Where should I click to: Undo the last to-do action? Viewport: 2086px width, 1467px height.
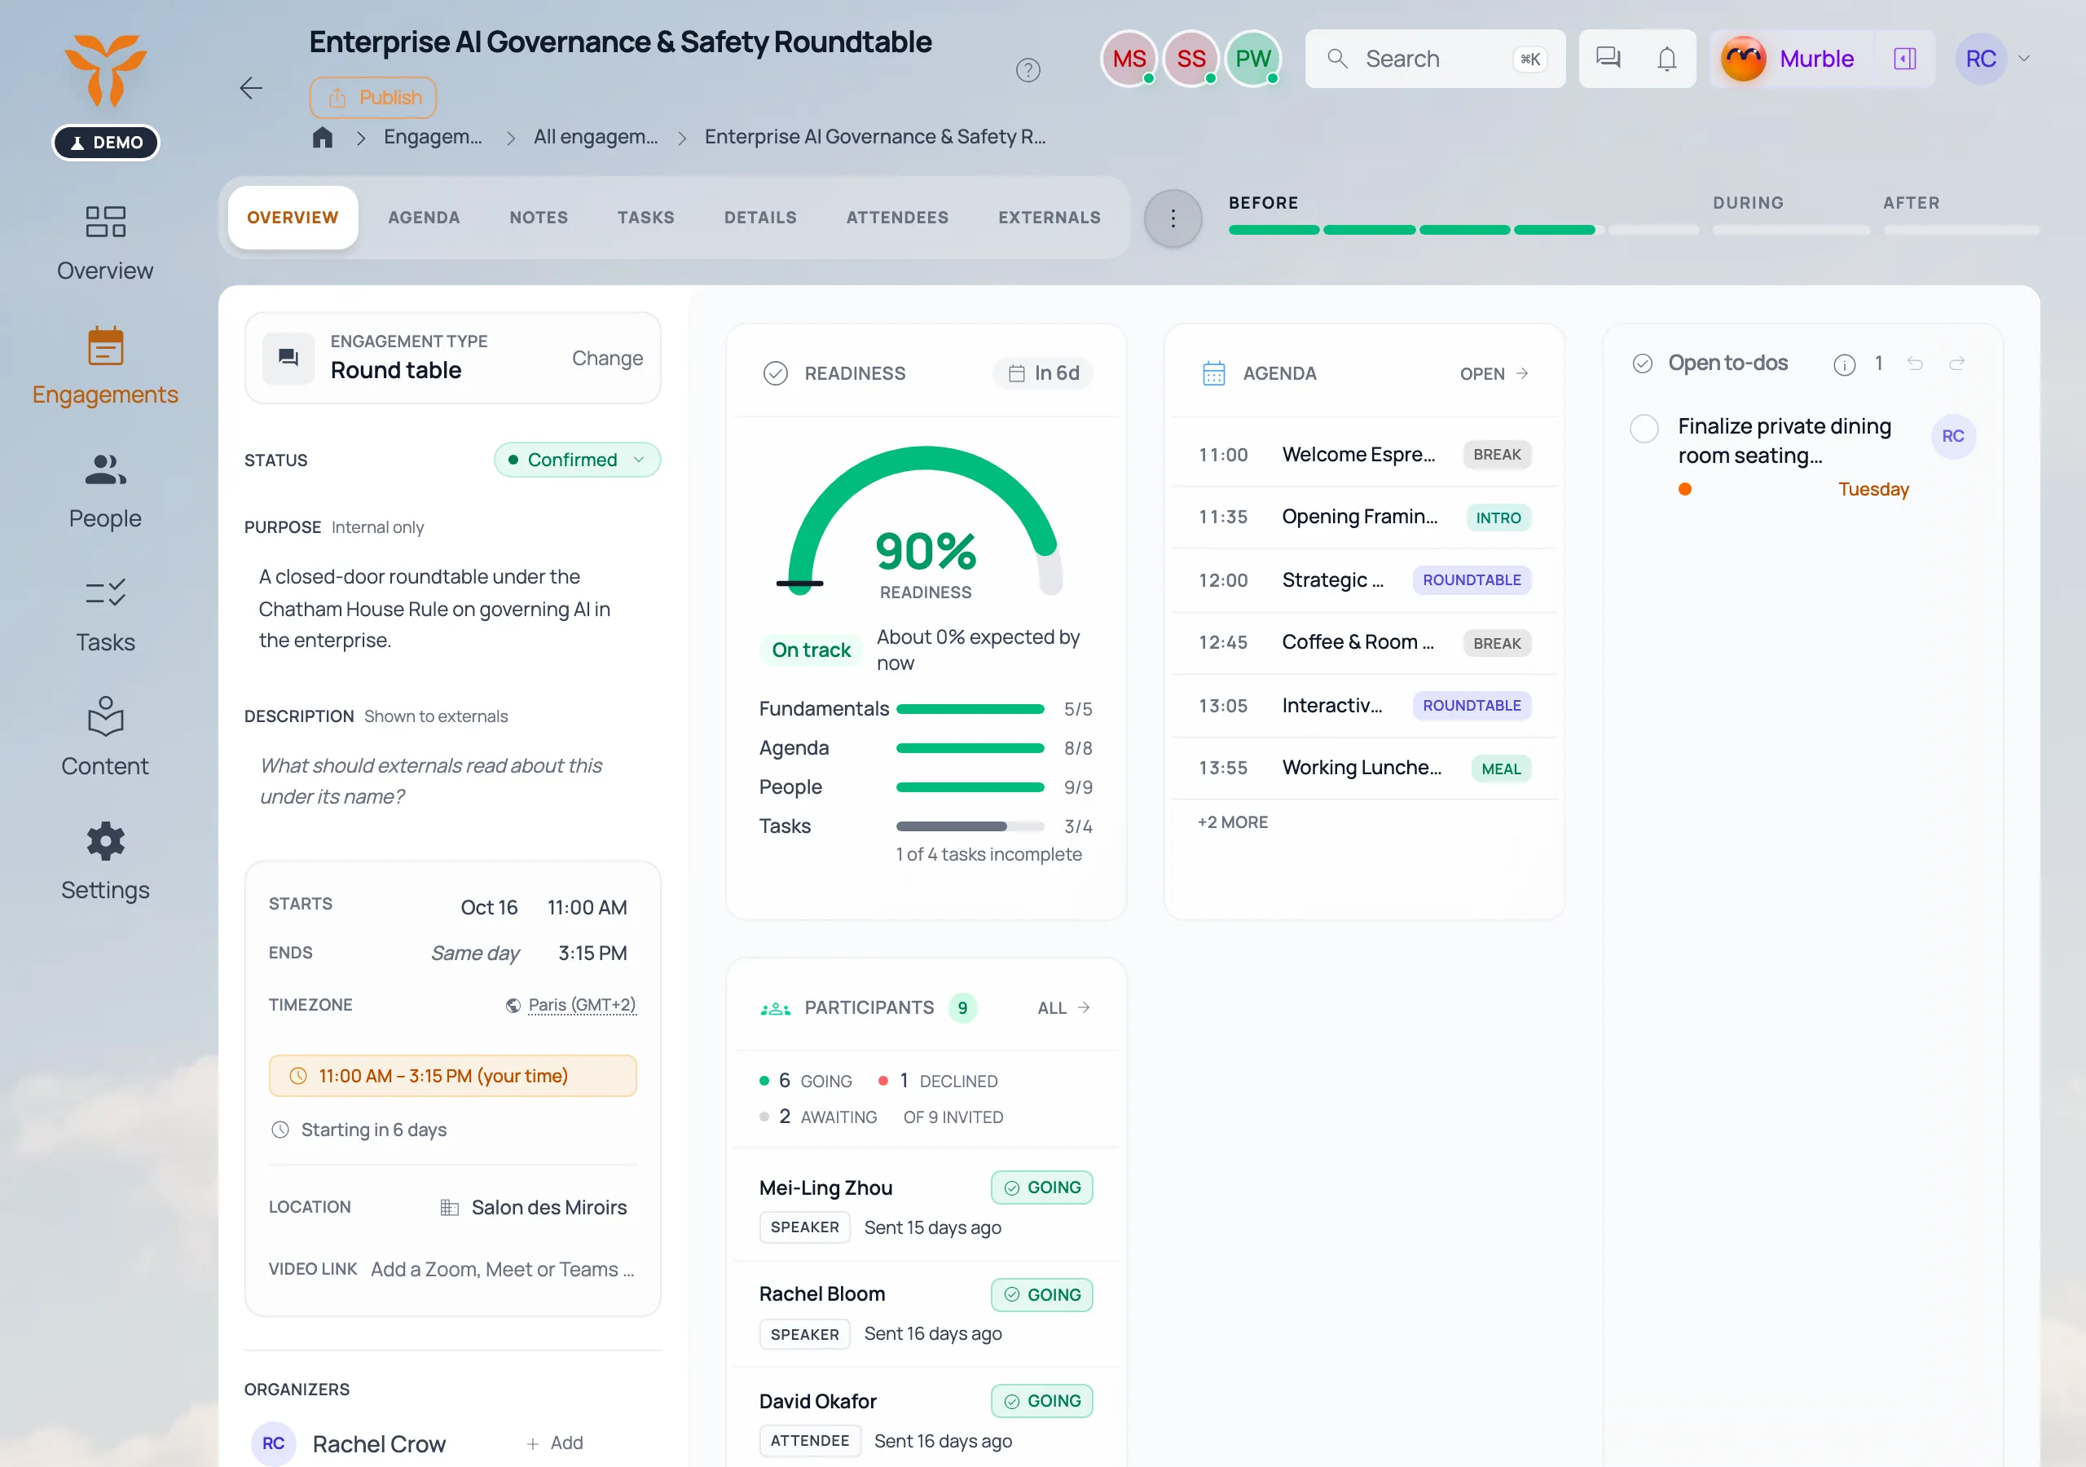[x=1915, y=363]
